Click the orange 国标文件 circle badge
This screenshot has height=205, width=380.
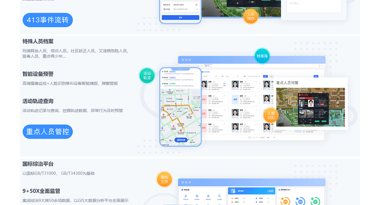pos(164,179)
